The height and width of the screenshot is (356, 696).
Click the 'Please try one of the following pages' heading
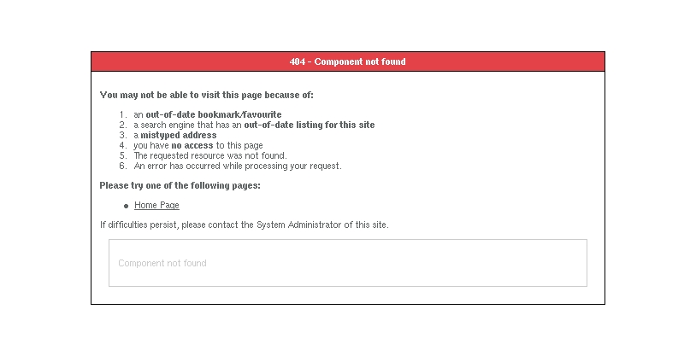[x=180, y=185]
